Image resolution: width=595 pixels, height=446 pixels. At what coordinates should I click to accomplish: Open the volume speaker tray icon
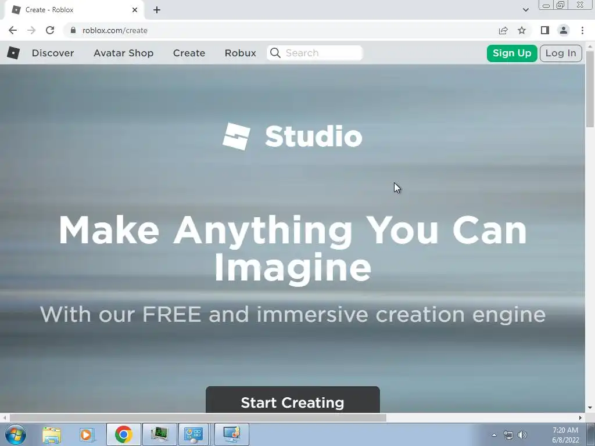pos(522,435)
